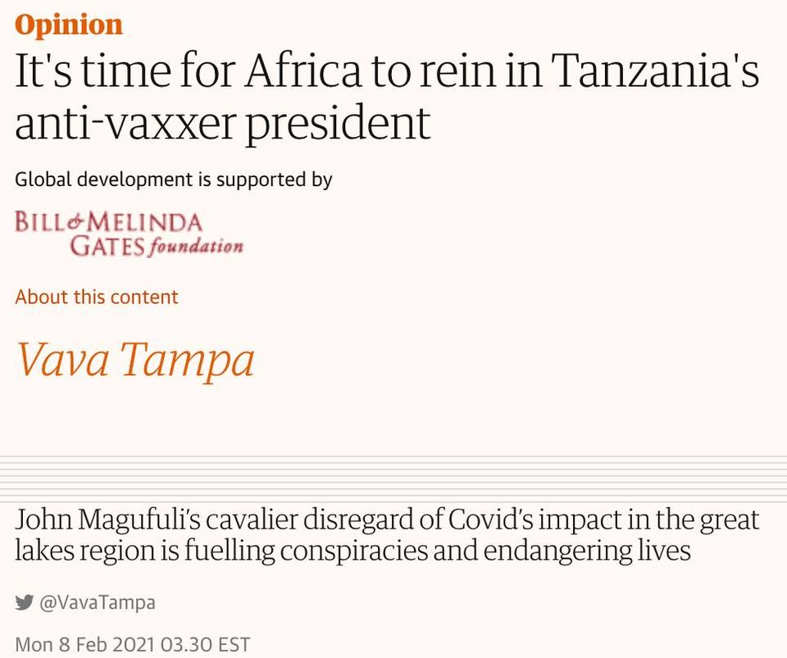Open author Vava Tampa's byline page
The image size is (787, 658).
pyautogui.click(x=135, y=359)
